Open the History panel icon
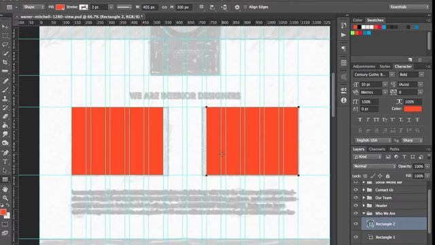Image resolution: width=435 pixels, height=245 pixels. click(x=344, y=26)
